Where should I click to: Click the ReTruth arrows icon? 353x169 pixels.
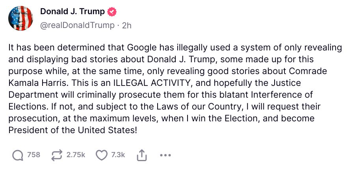[58, 156]
